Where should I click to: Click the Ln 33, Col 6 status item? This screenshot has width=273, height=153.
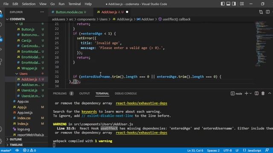[195, 150]
